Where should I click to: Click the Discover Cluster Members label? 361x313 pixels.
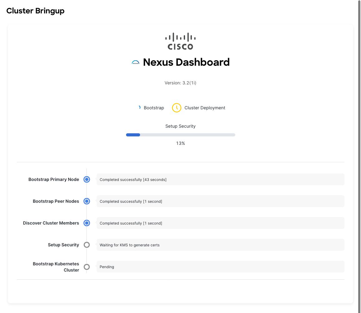tap(51, 223)
